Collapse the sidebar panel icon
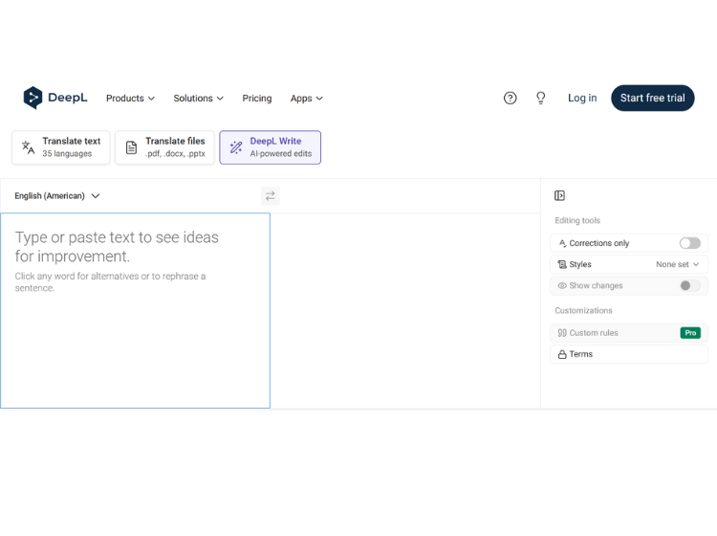Image resolution: width=717 pixels, height=536 pixels. 559,195
